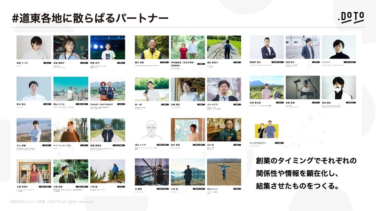Click the tag badge beside 小林 誠
Screen dimensions: 376x211
click(x=121, y=187)
